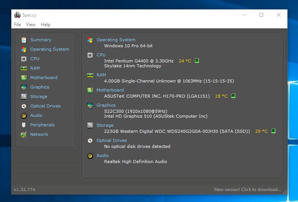Select the Storage drive icon in sidebar
This screenshot has width=298, height=202.
pyautogui.click(x=24, y=96)
